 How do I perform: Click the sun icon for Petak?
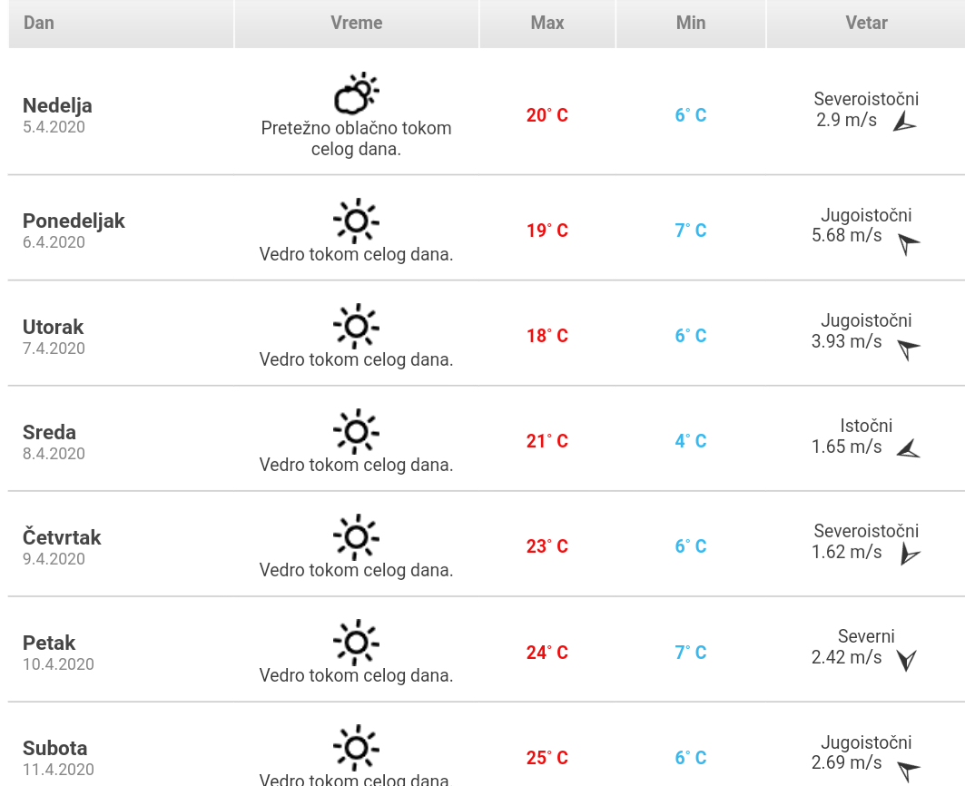(356, 642)
